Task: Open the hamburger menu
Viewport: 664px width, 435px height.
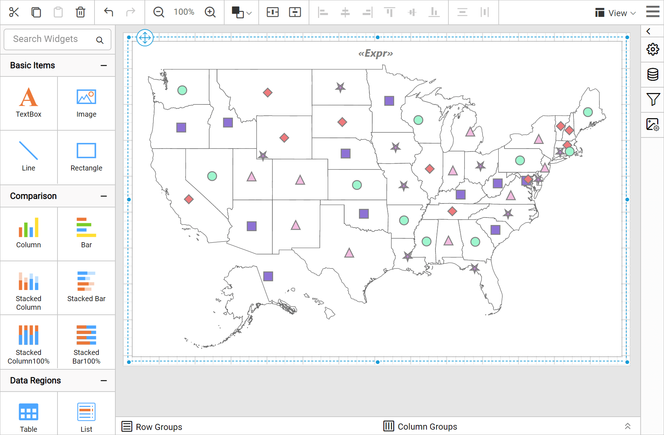Action: [652, 11]
